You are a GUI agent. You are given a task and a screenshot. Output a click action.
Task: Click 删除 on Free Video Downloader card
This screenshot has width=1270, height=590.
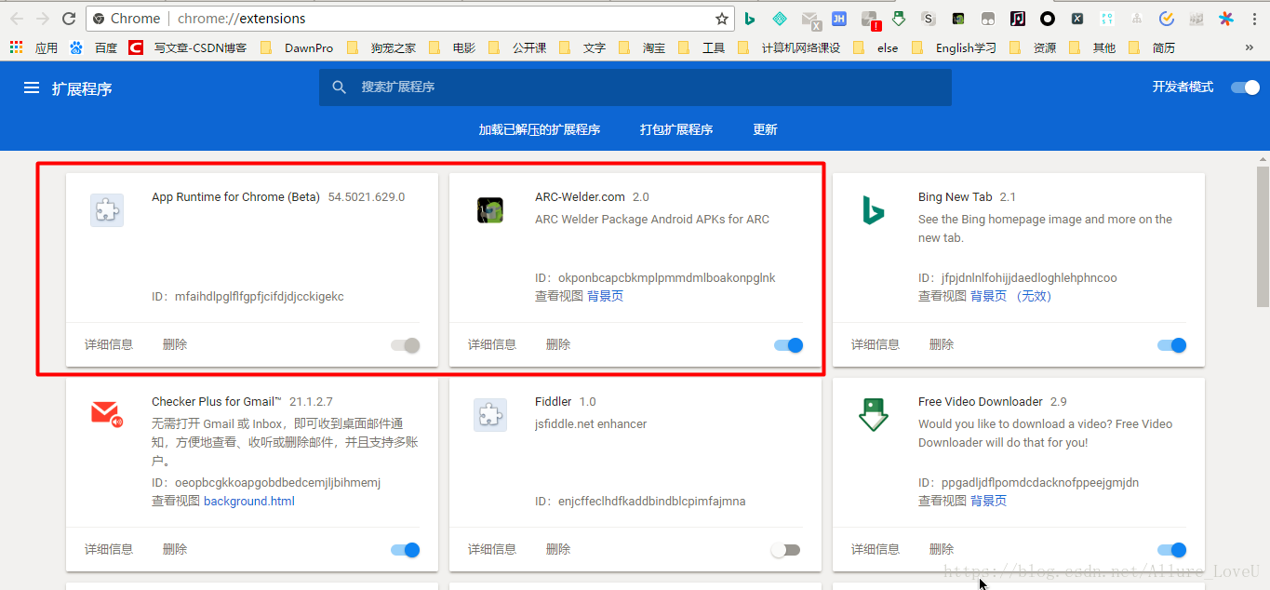942,549
